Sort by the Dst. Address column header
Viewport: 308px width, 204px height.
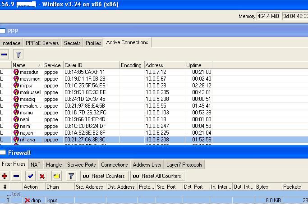tap(122, 187)
